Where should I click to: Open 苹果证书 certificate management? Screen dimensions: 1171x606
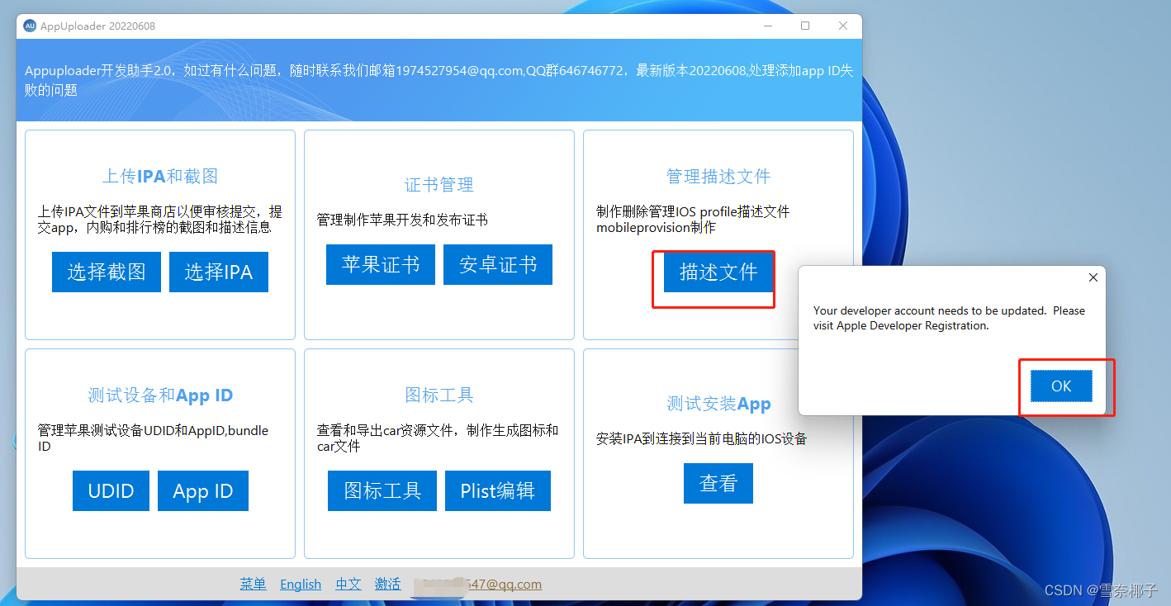(x=381, y=264)
